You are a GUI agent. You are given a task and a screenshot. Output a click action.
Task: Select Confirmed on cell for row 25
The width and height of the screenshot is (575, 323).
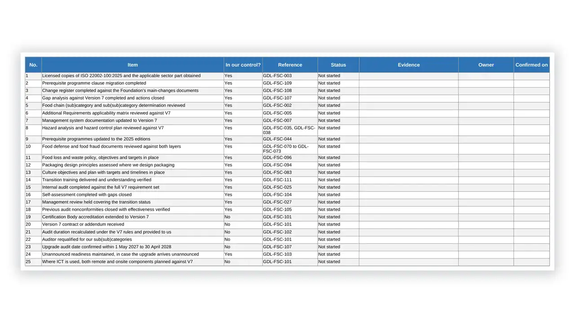531,262
